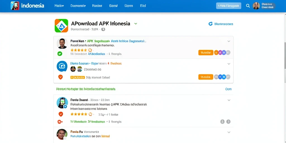Click first grey circle in Donla Doaral row
The width and height of the screenshot is (286, 143).
tap(222, 121)
